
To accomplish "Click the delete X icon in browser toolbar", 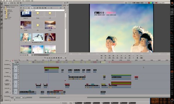I will click(x=45, y=8).
